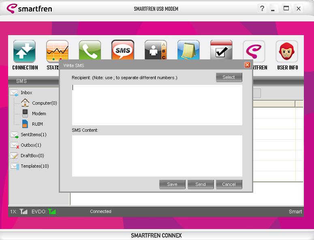Click the SMARTFREN CONNEX footer text
The width and height of the screenshot is (314, 240).
[156, 236]
